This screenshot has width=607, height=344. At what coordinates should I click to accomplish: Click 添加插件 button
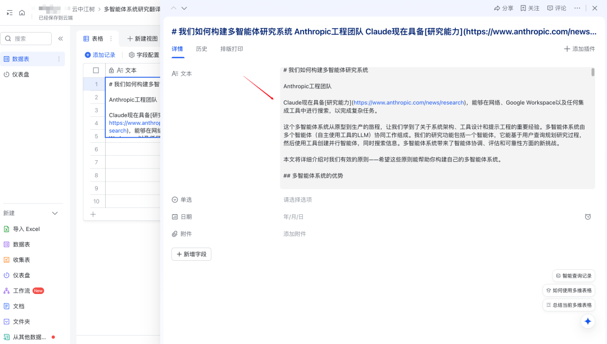(579, 49)
